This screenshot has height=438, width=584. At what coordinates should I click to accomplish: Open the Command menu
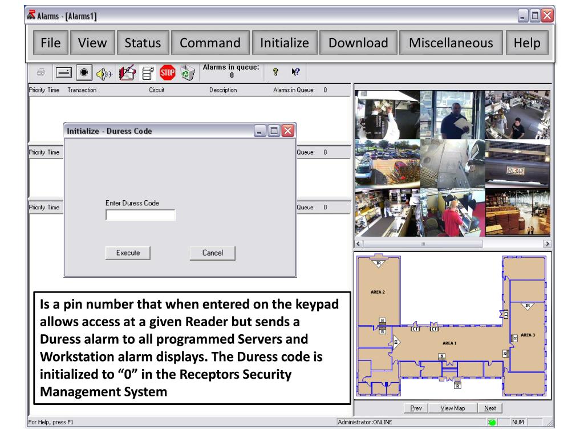pyautogui.click(x=210, y=43)
